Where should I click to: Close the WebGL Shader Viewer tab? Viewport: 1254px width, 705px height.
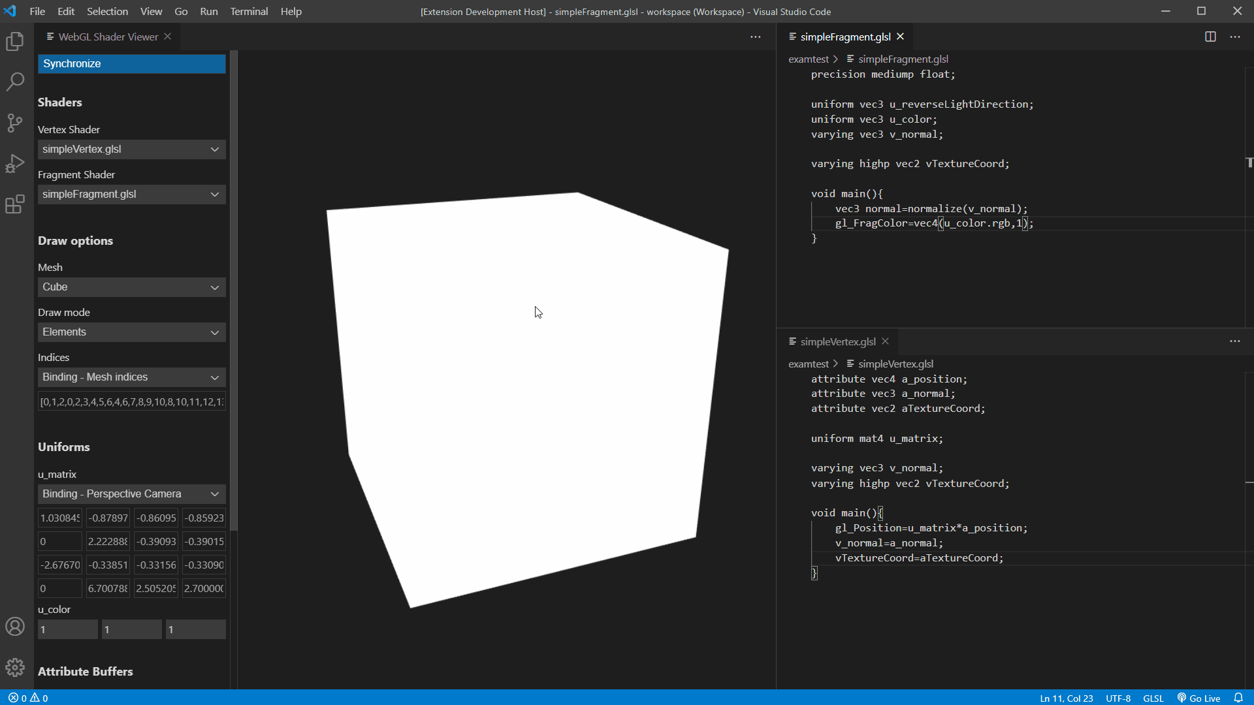tap(168, 37)
